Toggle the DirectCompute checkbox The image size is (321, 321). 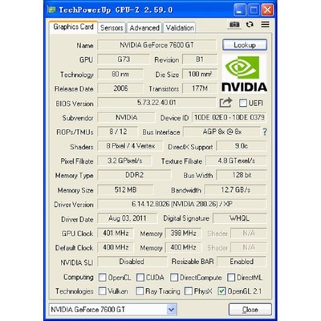point(174,278)
